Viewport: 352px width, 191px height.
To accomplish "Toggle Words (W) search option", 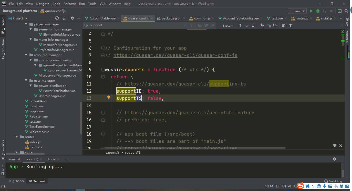I will pyautogui.click(x=206, y=25).
